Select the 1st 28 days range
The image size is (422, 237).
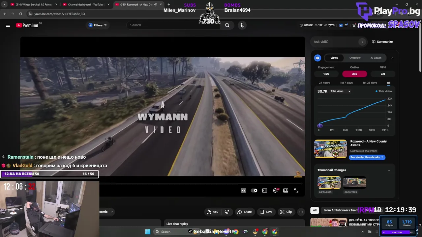click(x=370, y=83)
